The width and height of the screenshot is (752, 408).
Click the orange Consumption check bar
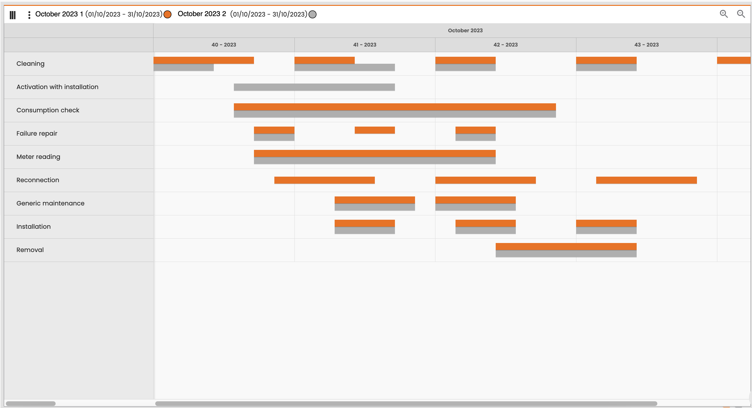[395, 107]
